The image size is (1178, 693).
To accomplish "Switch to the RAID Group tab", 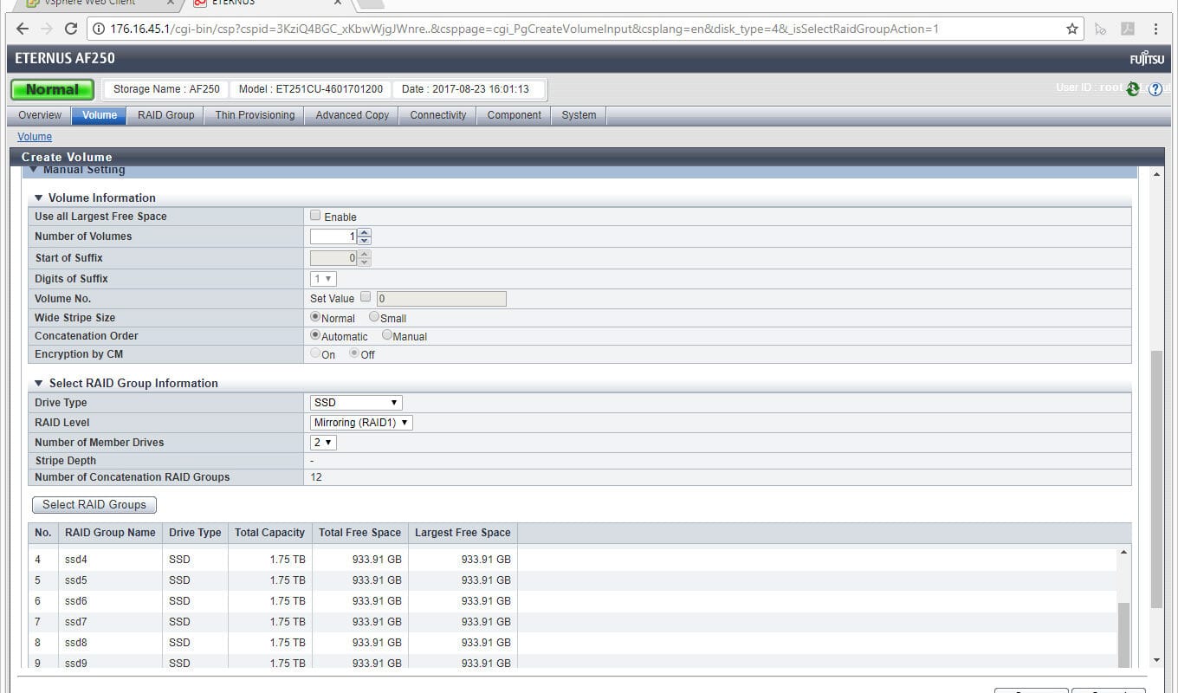I will tap(166, 115).
